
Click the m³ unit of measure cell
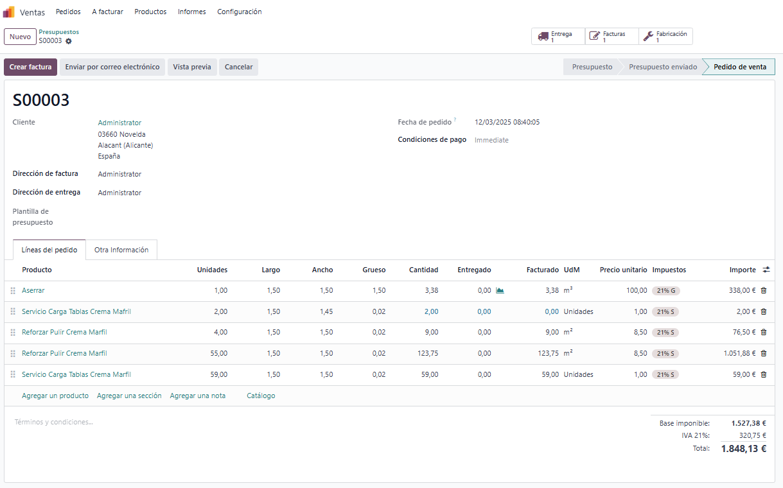[x=568, y=290]
